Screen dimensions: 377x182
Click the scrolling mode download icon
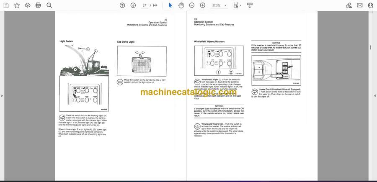pyautogui.click(x=250, y=5)
